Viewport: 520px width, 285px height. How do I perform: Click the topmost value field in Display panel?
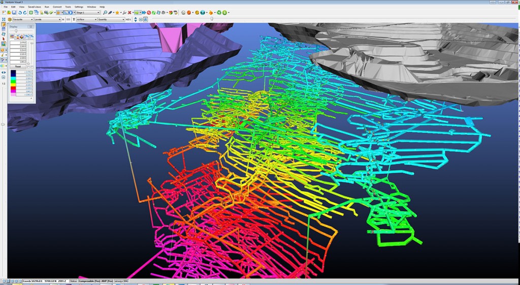(18, 43)
